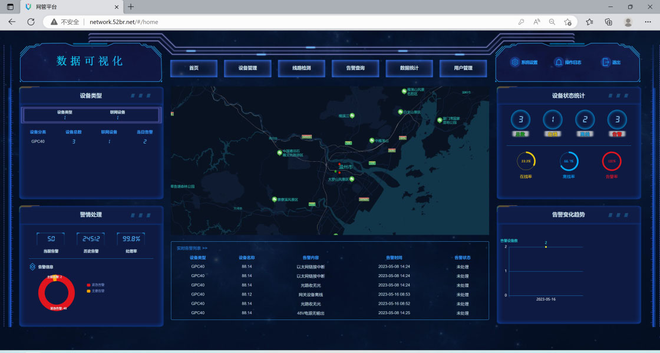Go to the 数据统计 tab

click(x=409, y=68)
